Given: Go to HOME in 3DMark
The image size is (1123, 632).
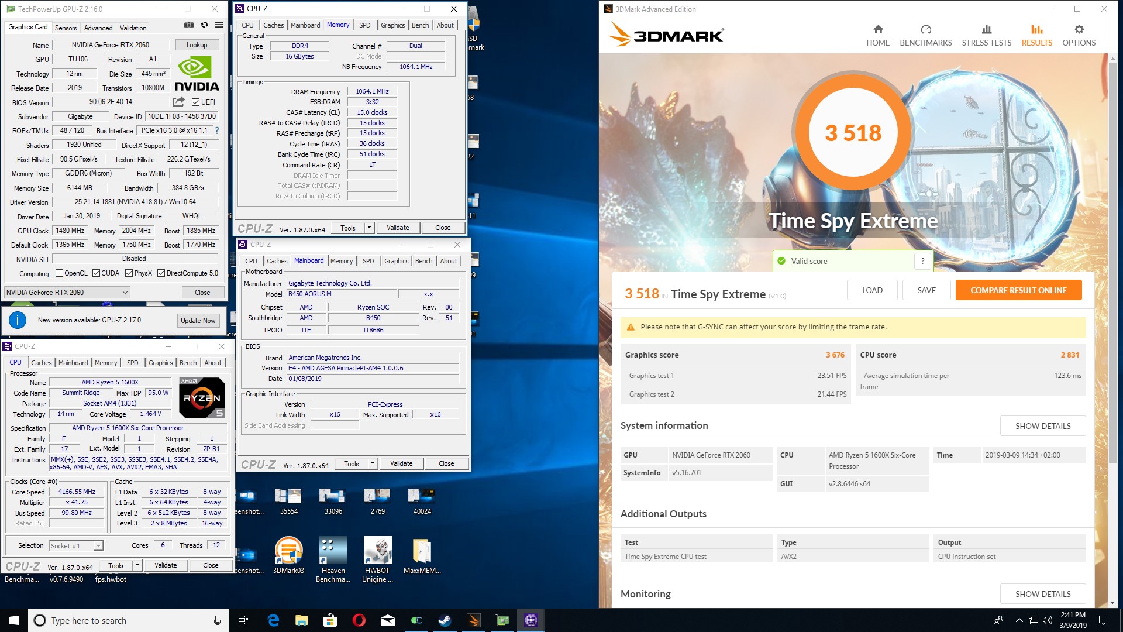Looking at the screenshot, I should pyautogui.click(x=878, y=36).
